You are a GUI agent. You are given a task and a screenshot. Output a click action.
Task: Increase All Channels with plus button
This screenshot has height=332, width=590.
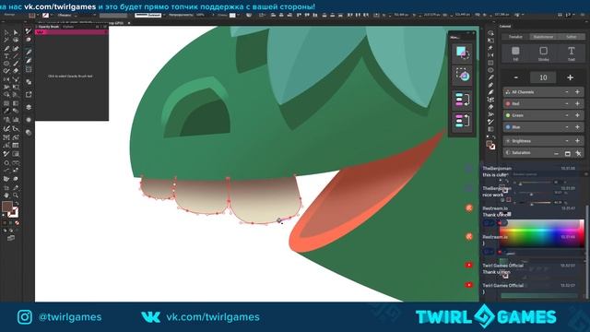[577, 92]
